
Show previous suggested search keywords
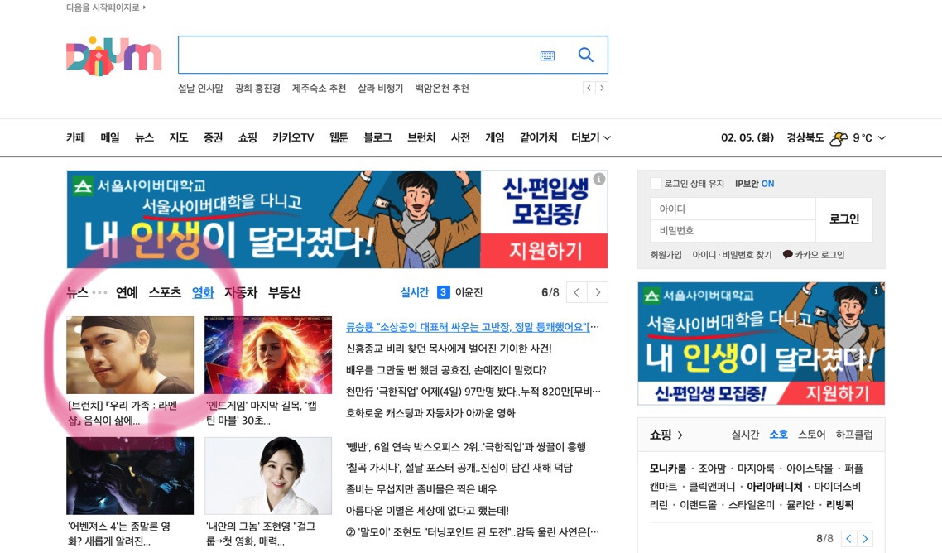pos(589,89)
